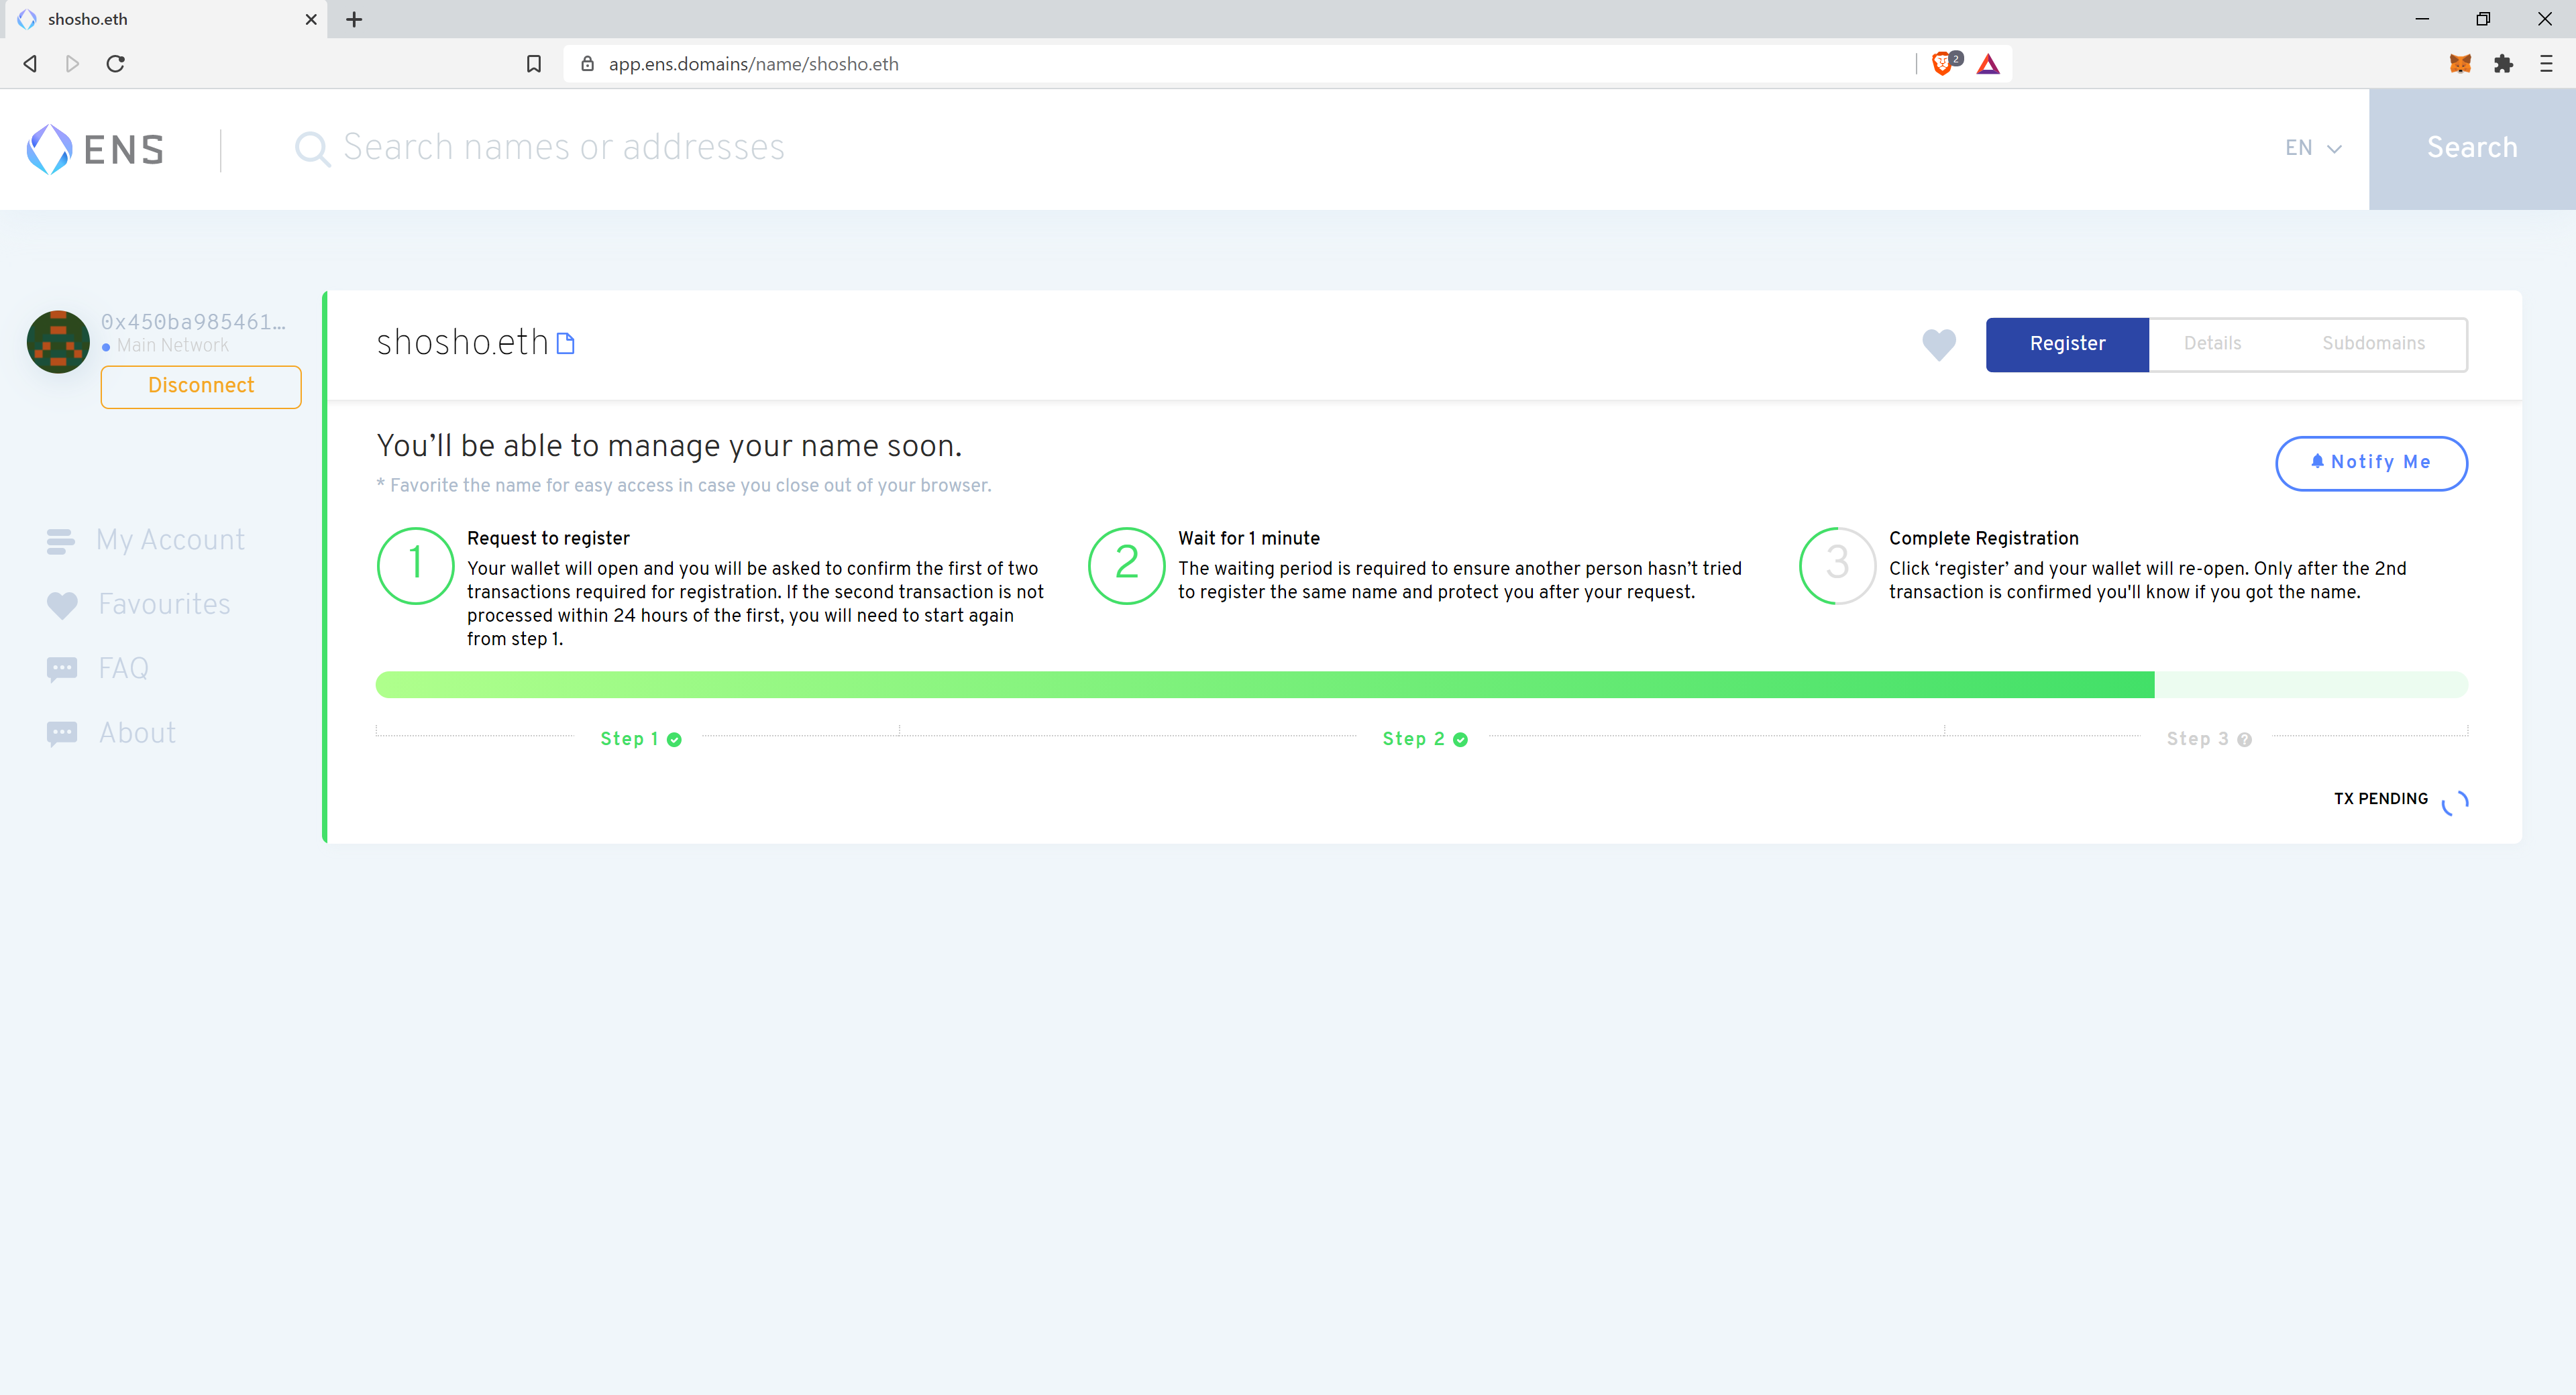Open Brave Shields icon in address bar

1944,63
